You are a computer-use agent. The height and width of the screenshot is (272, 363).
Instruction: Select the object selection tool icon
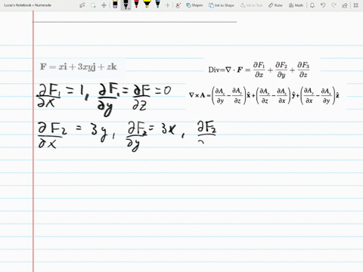[82, 5]
